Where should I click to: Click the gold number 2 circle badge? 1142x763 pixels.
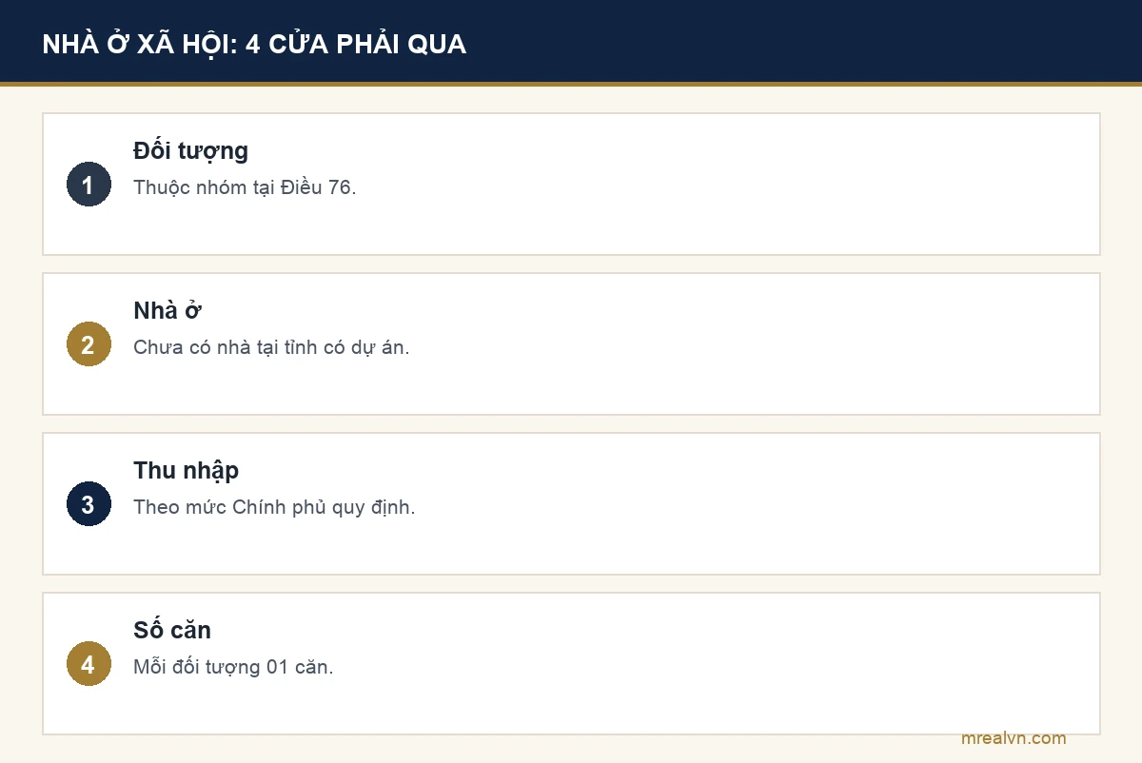[x=89, y=344]
